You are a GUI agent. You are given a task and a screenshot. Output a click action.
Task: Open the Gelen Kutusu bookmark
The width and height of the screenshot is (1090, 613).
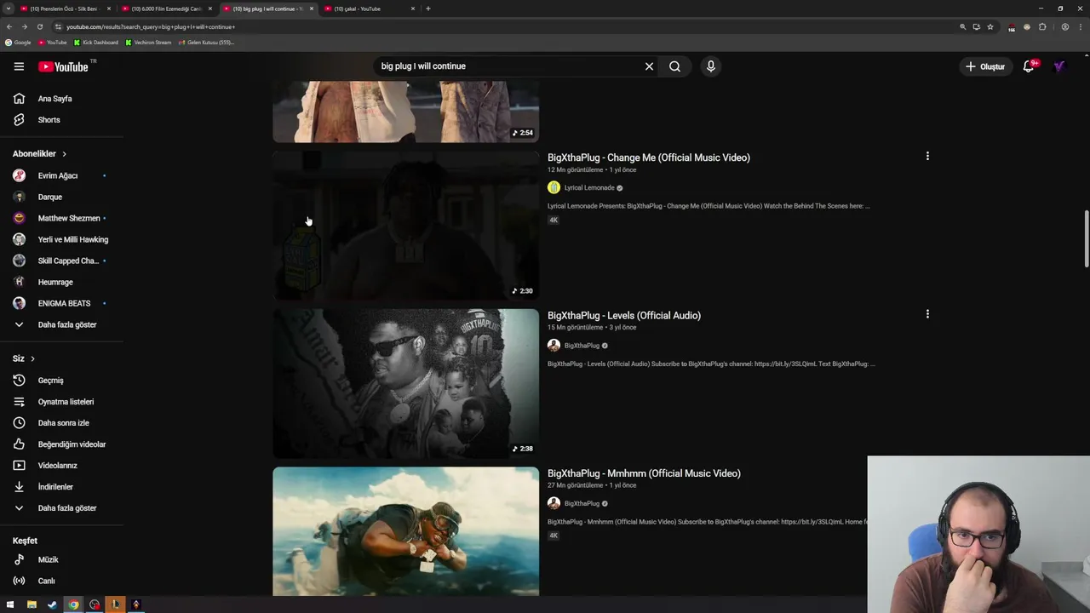click(206, 43)
